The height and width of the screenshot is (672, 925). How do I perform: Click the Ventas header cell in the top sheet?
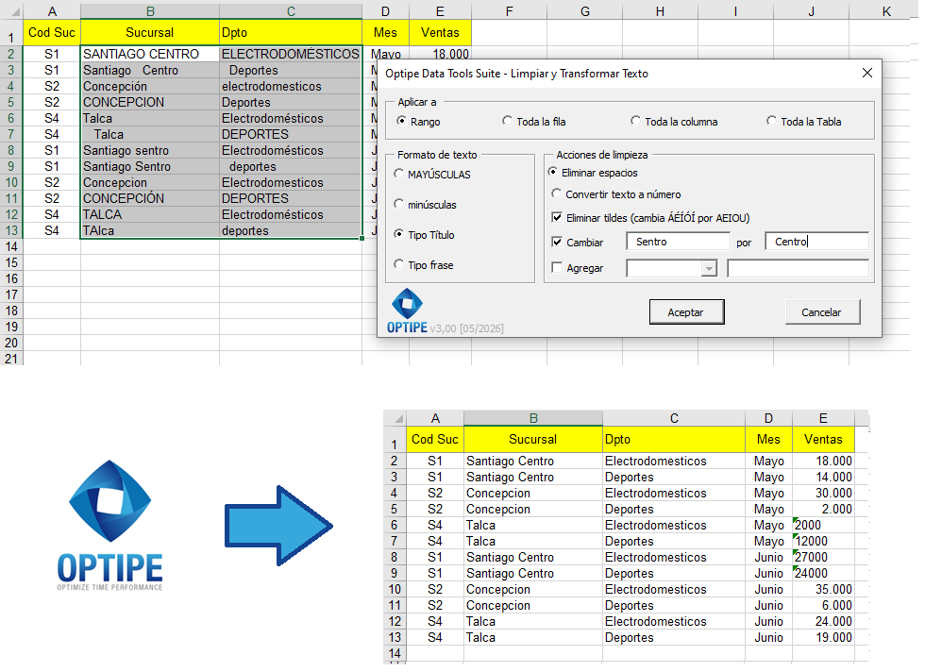click(440, 32)
